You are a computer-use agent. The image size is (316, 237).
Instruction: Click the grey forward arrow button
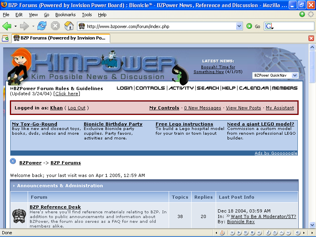(24, 26)
